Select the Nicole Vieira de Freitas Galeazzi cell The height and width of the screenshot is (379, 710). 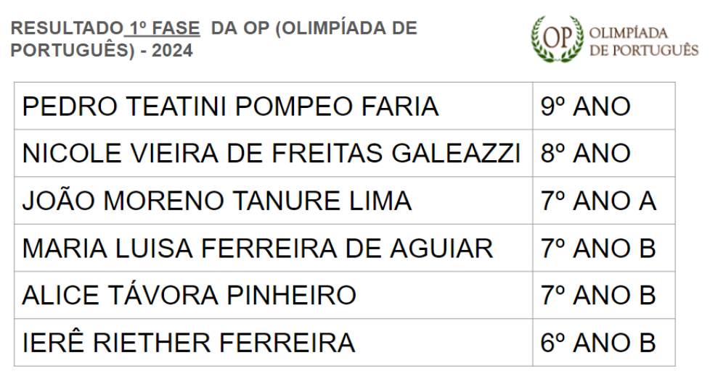pyautogui.click(x=274, y=153)
